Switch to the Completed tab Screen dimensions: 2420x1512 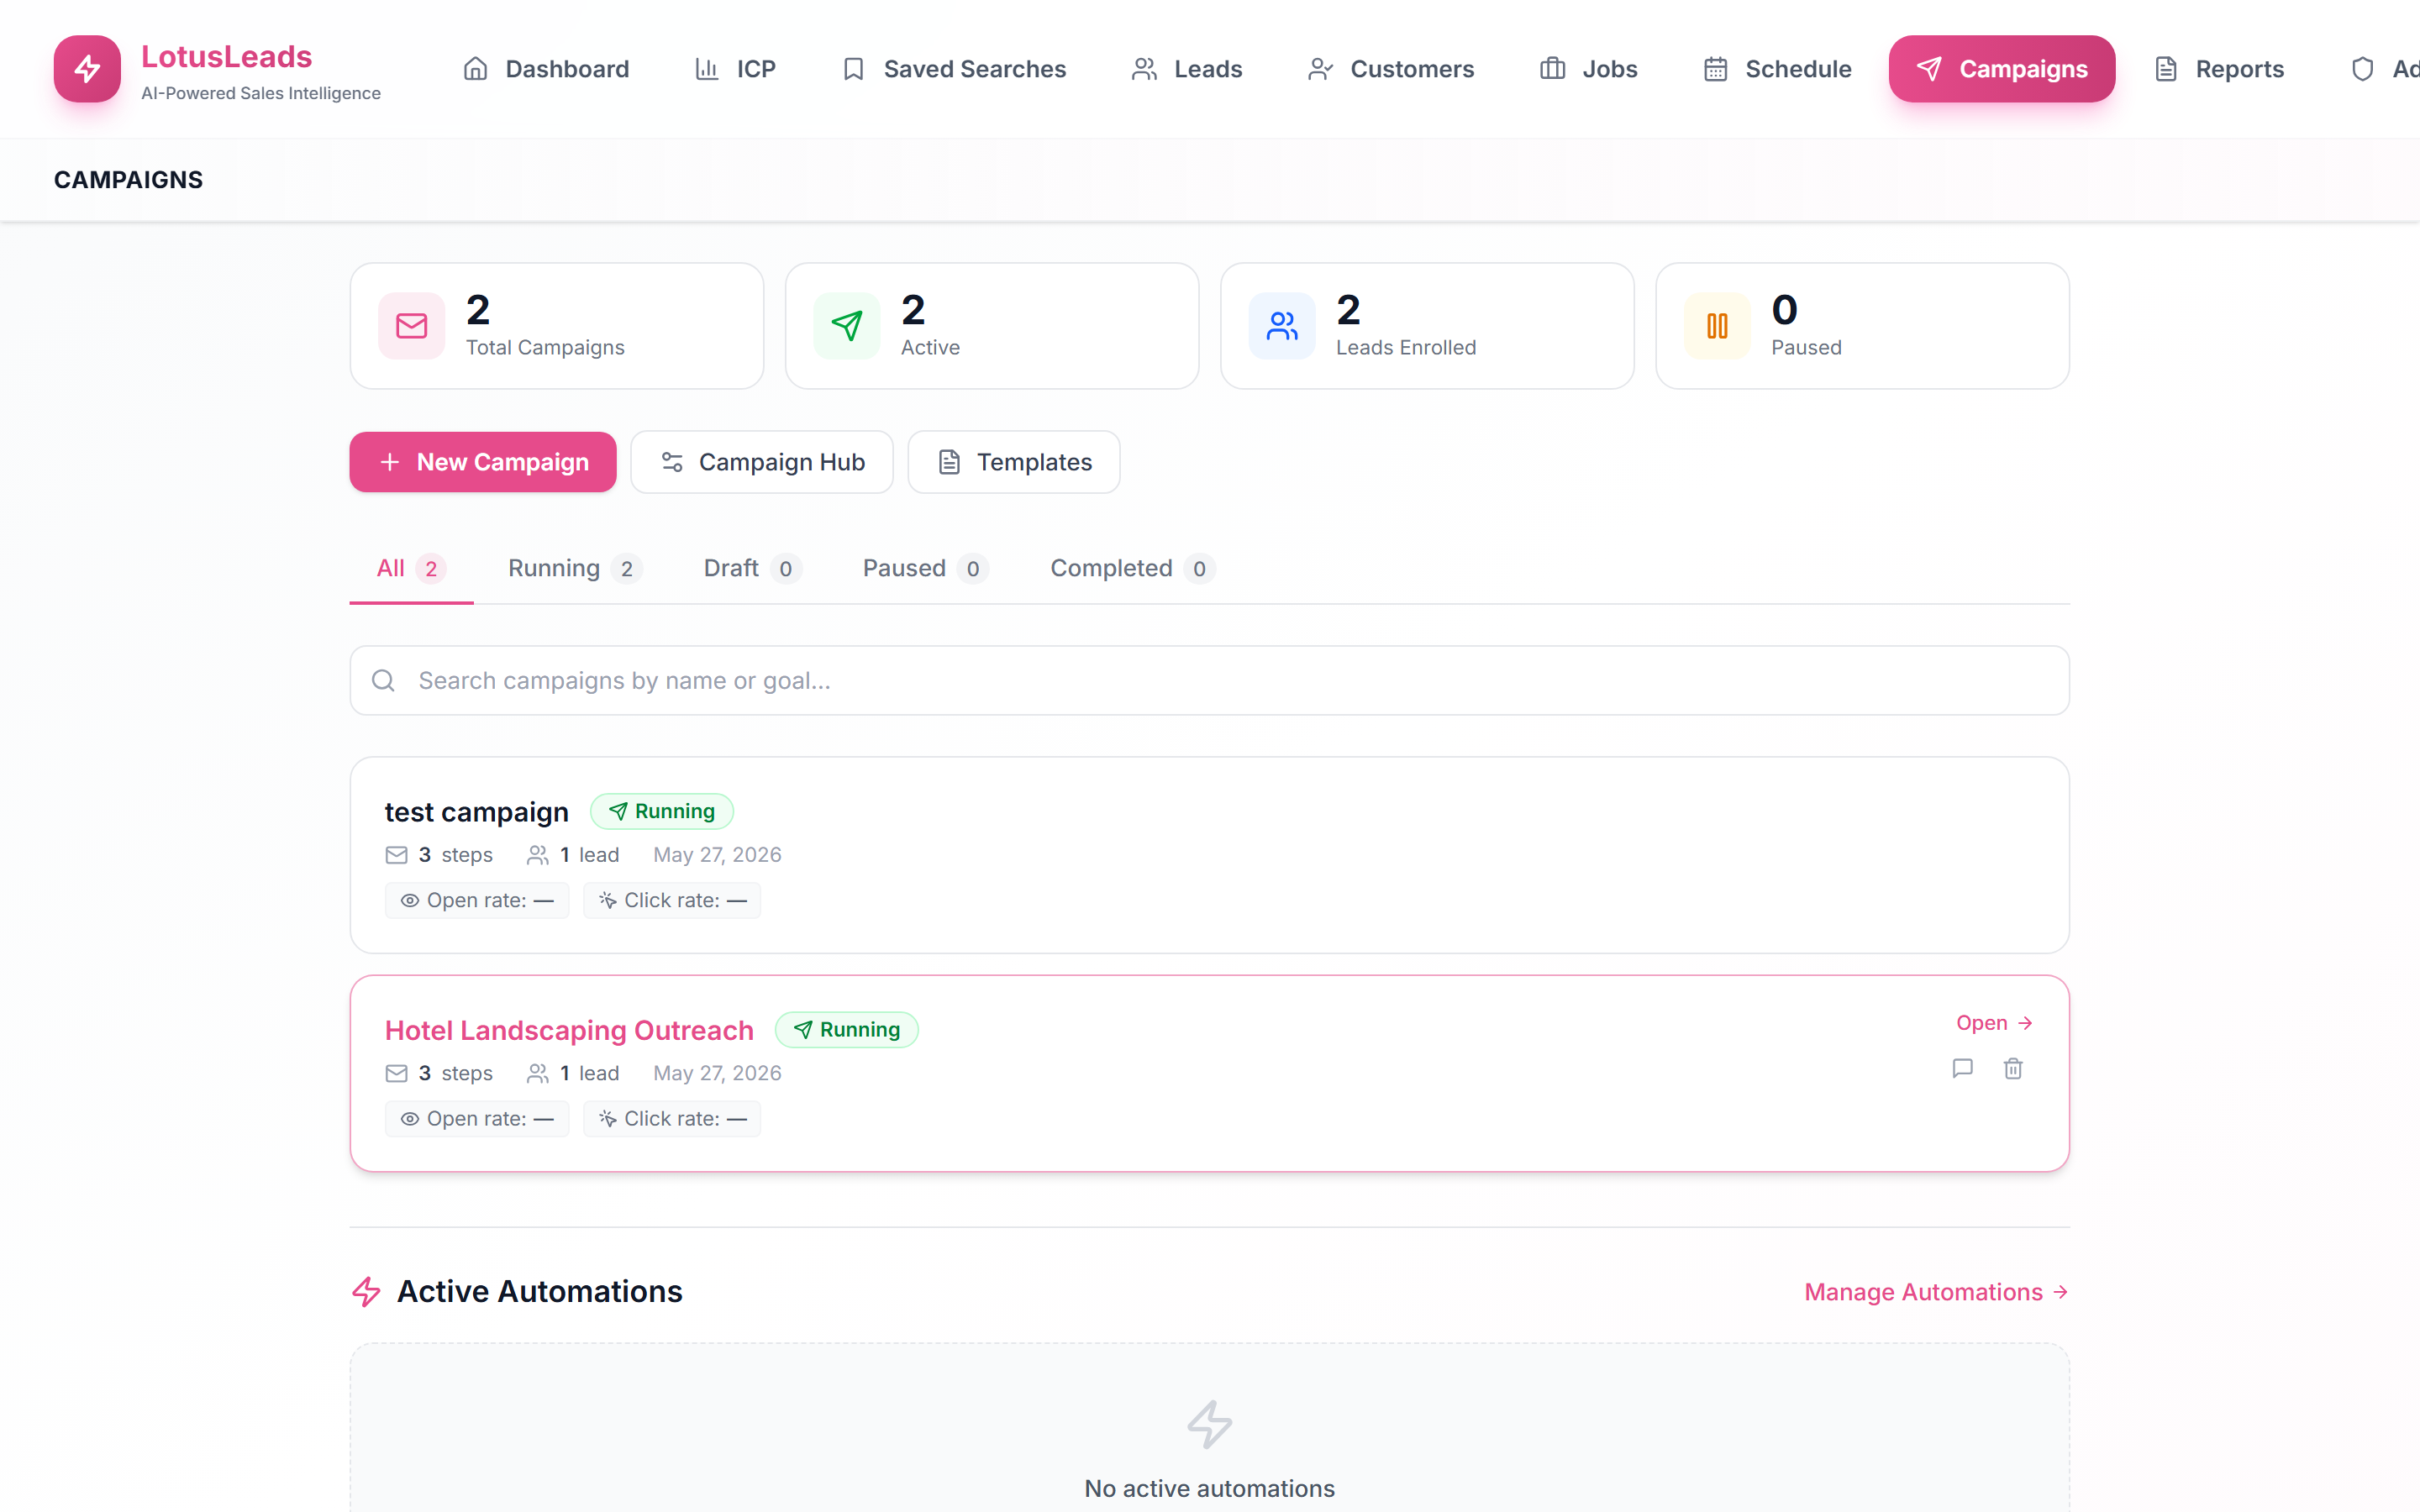[1132, 568]
